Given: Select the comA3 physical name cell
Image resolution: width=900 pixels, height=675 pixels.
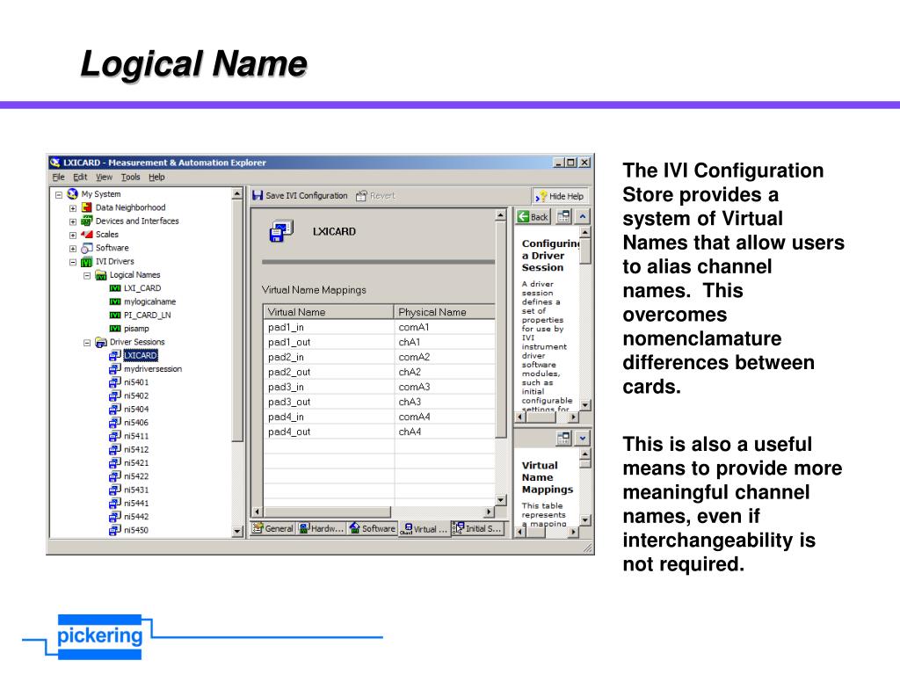Looking at the screenshot, I should [x=444, y=387].
